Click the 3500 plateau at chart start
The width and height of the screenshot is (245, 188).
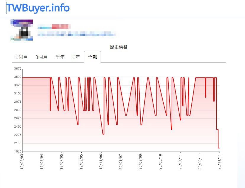coord(36,78)
